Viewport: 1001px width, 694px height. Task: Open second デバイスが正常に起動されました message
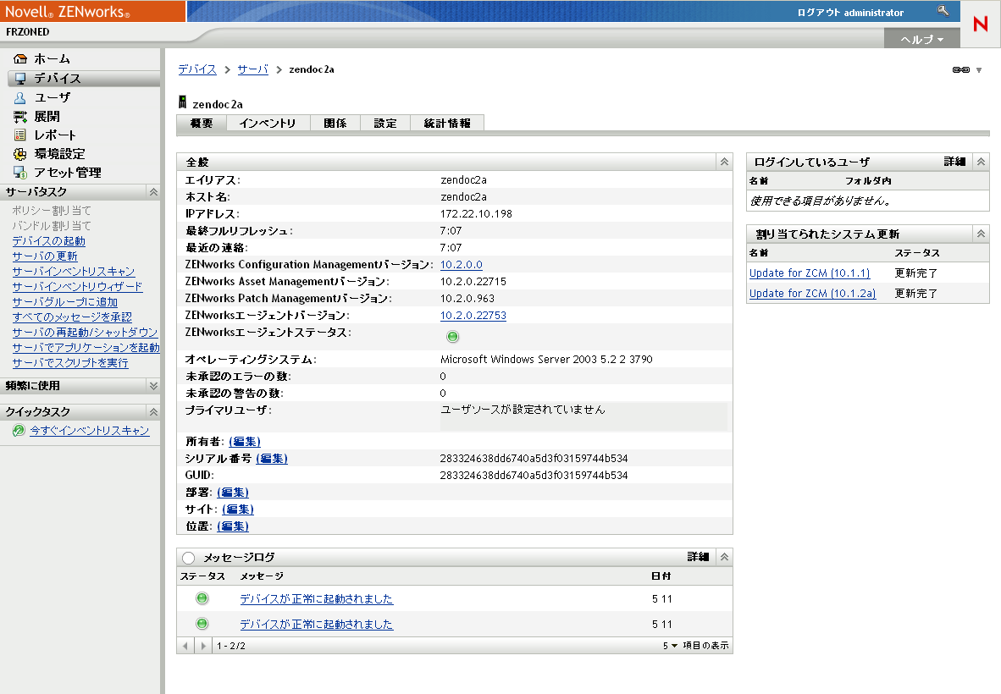(x=317, y=624)
